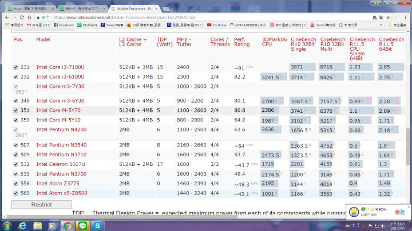
Task: Uncheck the Intel Core M-5Y70 row checkbox
Action: [16, 111]
